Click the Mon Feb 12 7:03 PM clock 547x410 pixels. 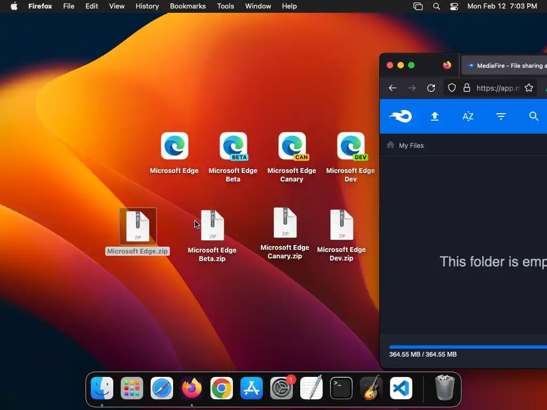click(x=502, y=6)
